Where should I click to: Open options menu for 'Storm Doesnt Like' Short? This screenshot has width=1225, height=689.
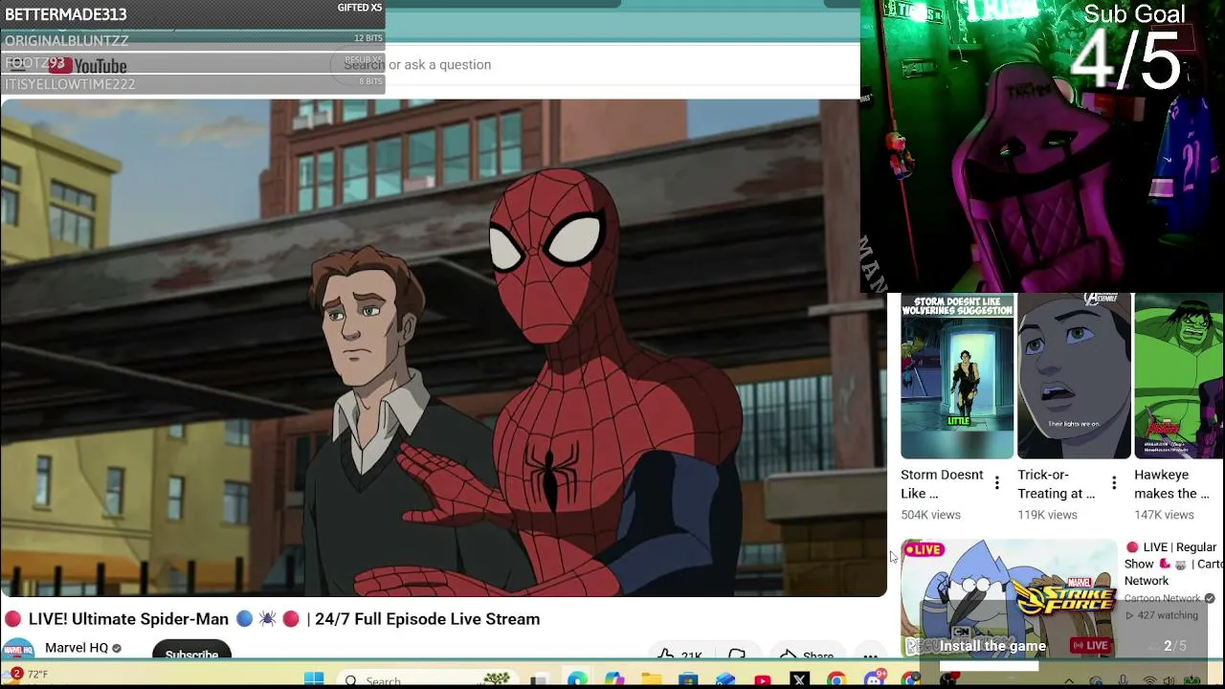(997, 483)
